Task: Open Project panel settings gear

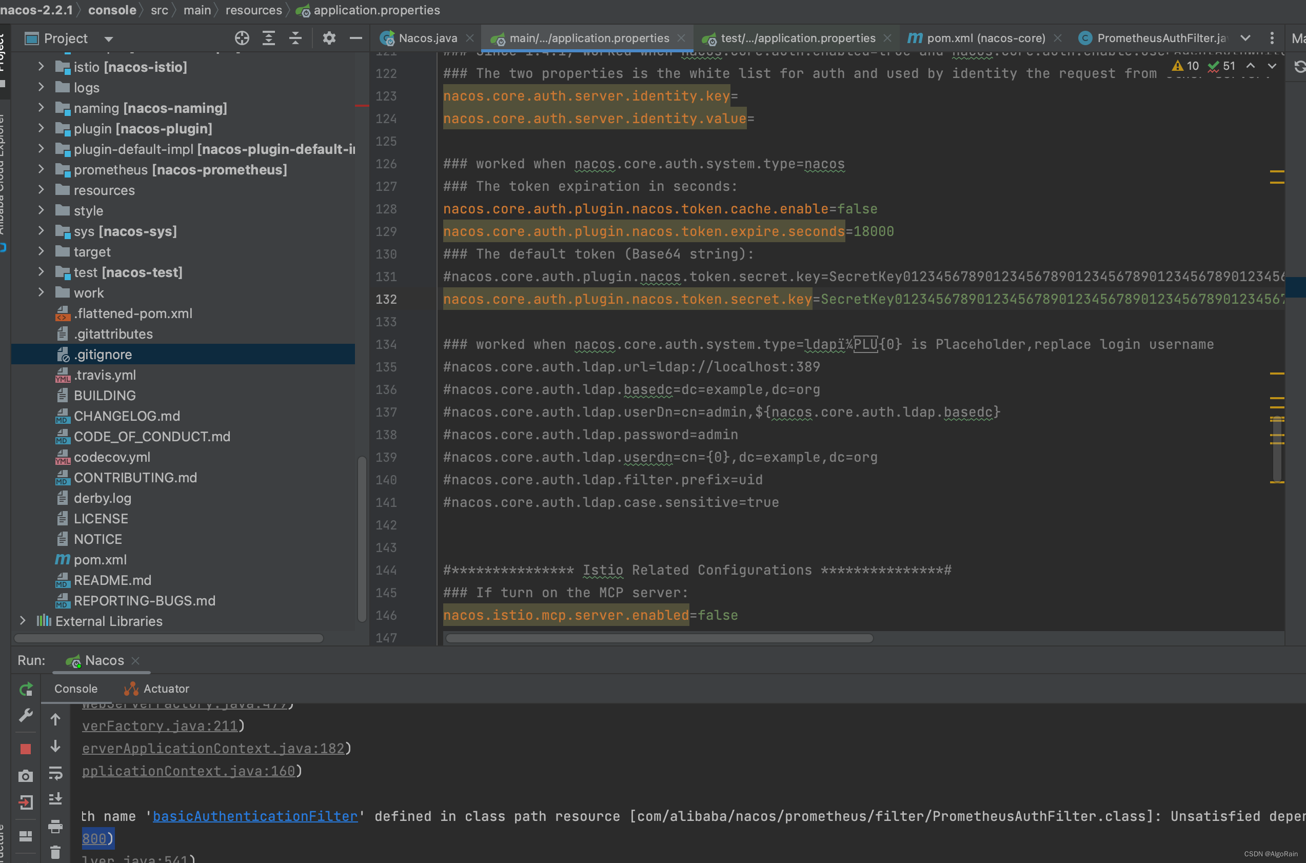Action: 329,38
